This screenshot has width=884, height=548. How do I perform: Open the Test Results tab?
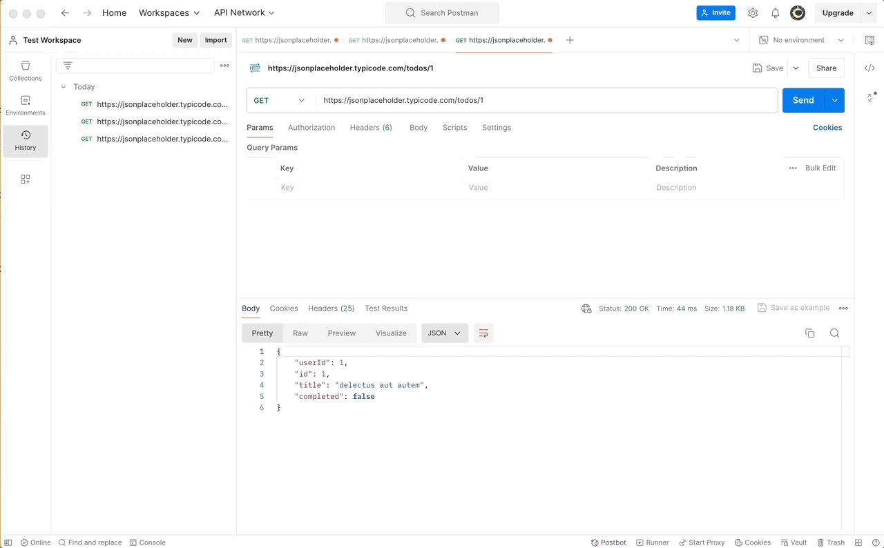coord(386,309)
